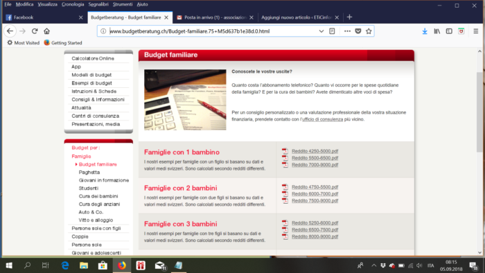
Task: Toggle the sidebars toolbar icon
Action: 449,31
